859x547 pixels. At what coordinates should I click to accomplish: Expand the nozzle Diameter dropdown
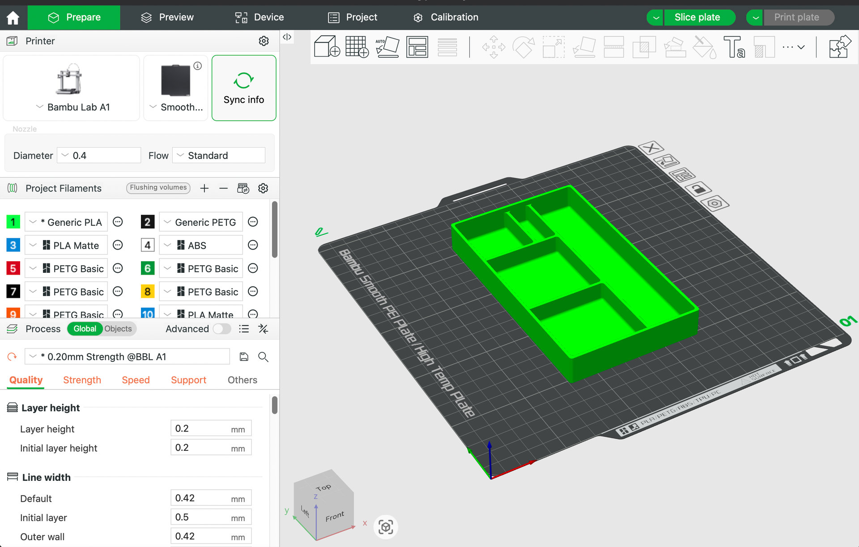(99, 156)
